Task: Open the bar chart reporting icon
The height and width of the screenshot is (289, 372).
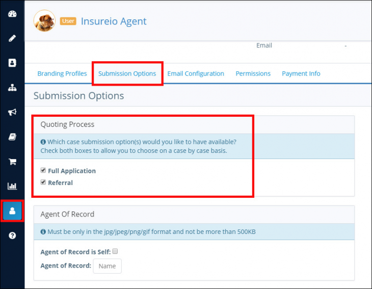Action: pos(12,186)
